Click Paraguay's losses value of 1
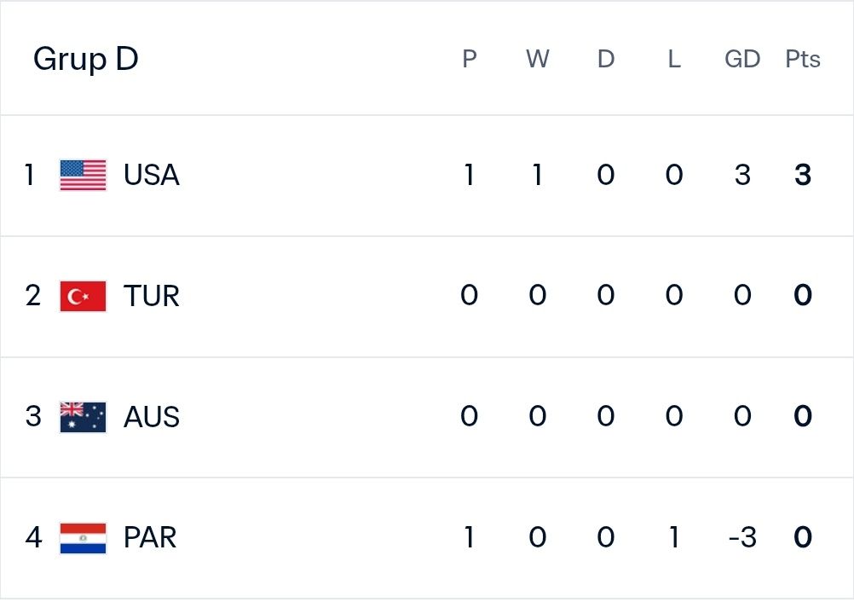Screen dimensions: 854x602 (674, 538)
